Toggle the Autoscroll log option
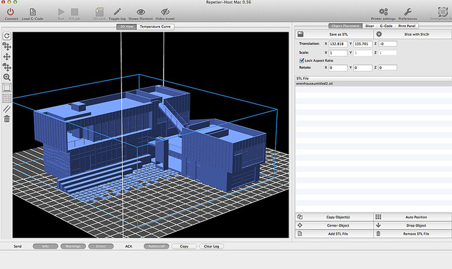 [x=156, y=246]
